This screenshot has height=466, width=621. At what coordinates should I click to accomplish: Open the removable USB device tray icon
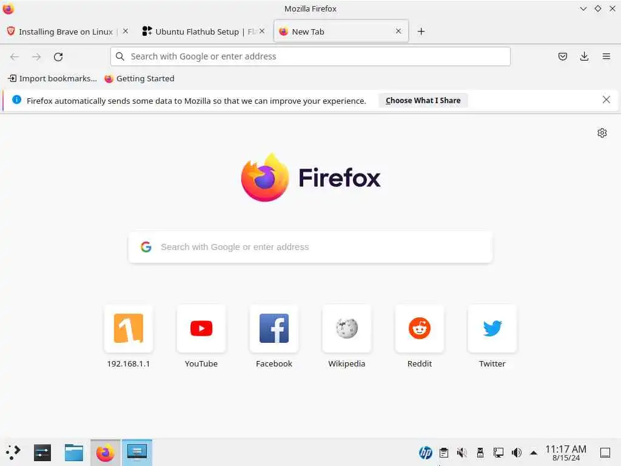pos(480,453)
